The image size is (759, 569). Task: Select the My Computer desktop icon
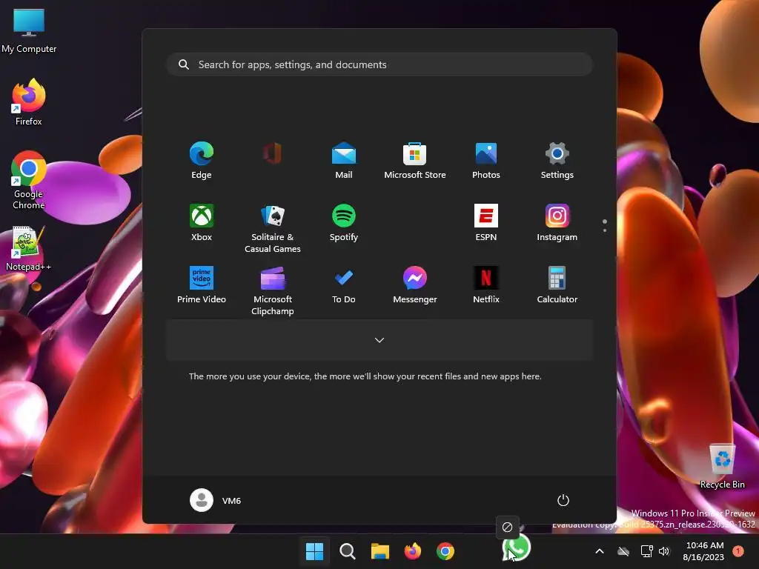click(x=29, y=31)
